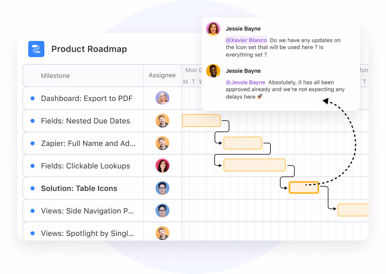Image resolution: width=386 pixels, height=274 pixels.
Task: Click blue bullet beside Zapier: Full Name row
Action: click(x=33, y=143)
